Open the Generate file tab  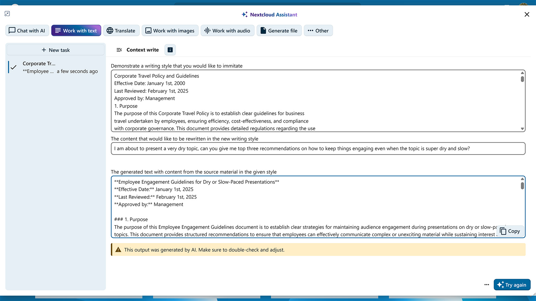point(279,31)
